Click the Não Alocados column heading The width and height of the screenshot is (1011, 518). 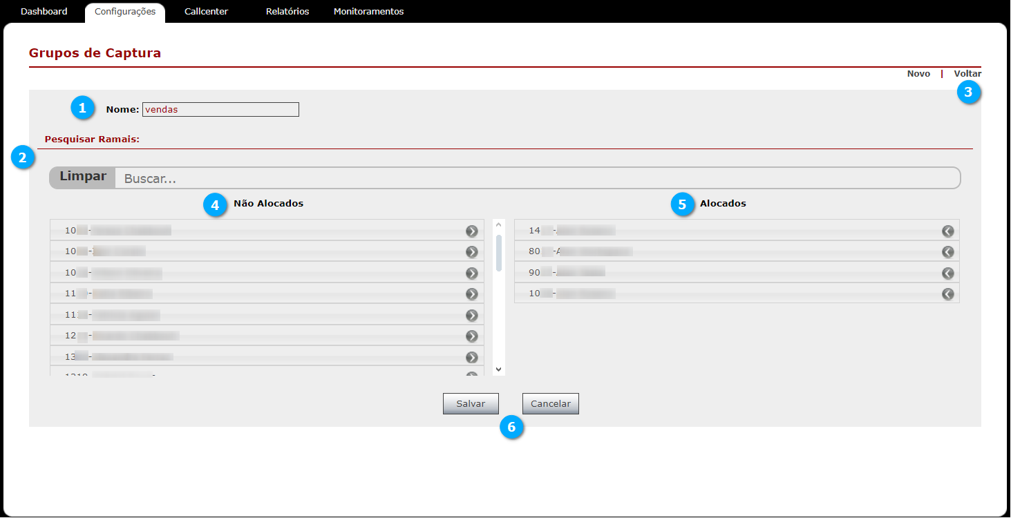click(x=269, y=204)
